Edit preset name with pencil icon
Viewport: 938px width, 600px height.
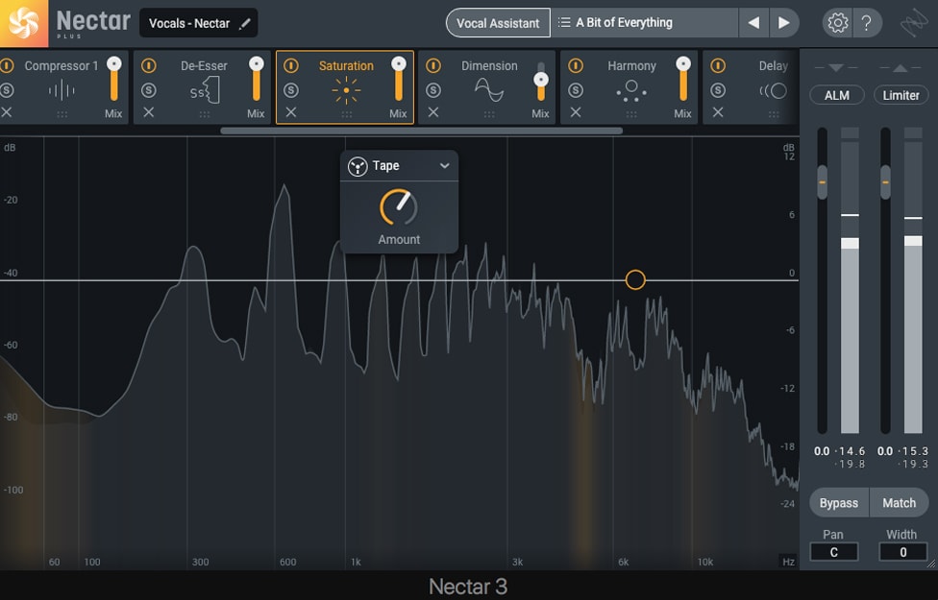(245, 23)
